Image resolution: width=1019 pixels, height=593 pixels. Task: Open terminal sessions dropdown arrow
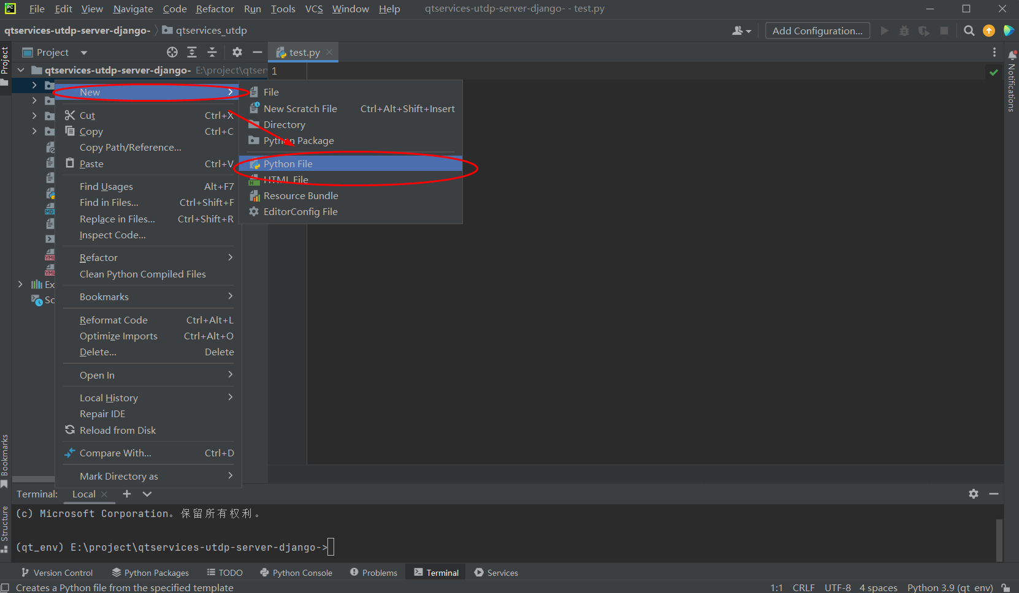click(147, 494)
